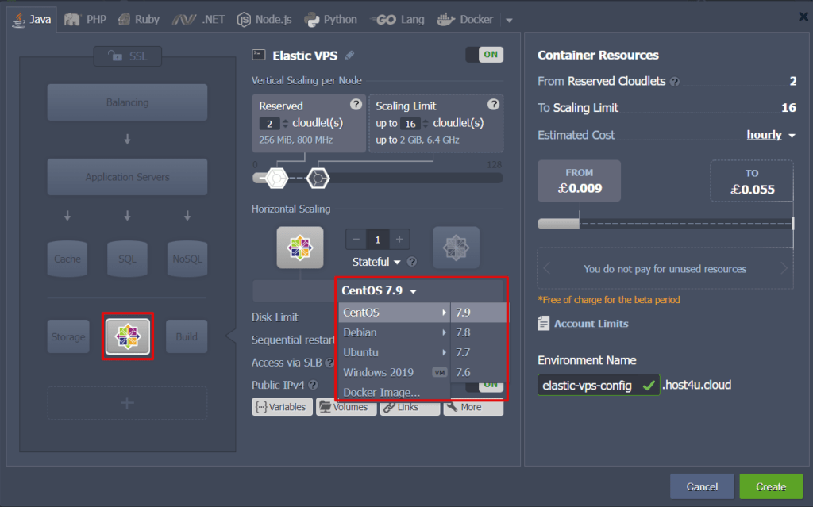The image size is (813, 507).
Task: Select the Balancing layer block
Action: coord(128,102)
